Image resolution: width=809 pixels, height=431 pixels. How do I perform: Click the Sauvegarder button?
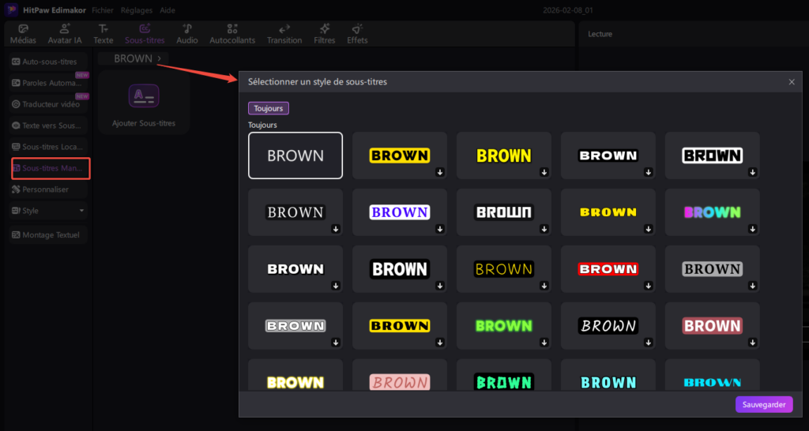(x=763, y=404)
